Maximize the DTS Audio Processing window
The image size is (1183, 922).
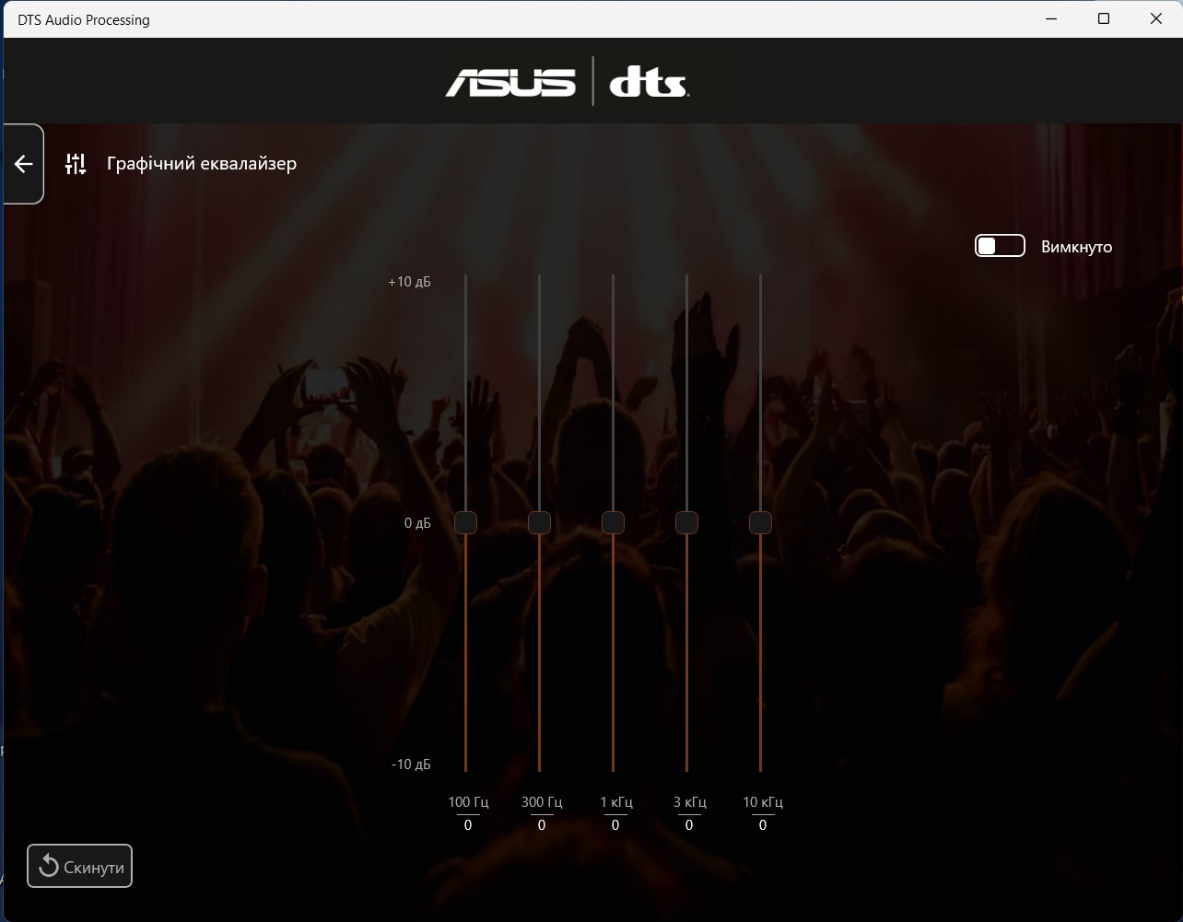(1104, 18)
